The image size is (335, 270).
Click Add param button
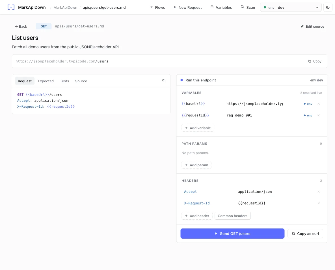[196, 165]
